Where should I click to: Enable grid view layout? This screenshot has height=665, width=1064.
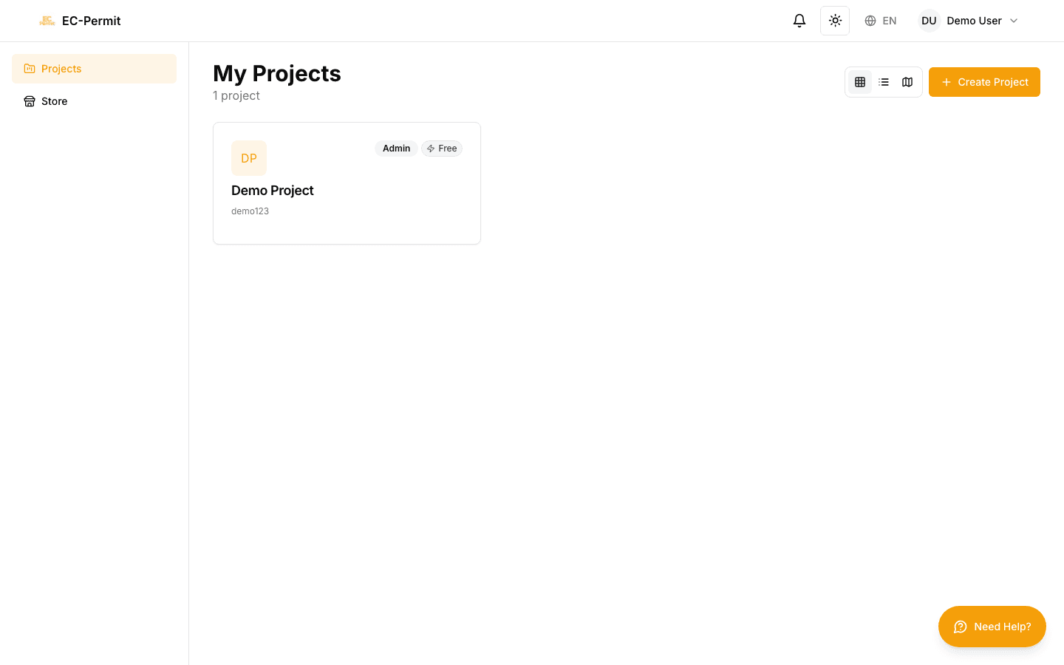[860, 82]
